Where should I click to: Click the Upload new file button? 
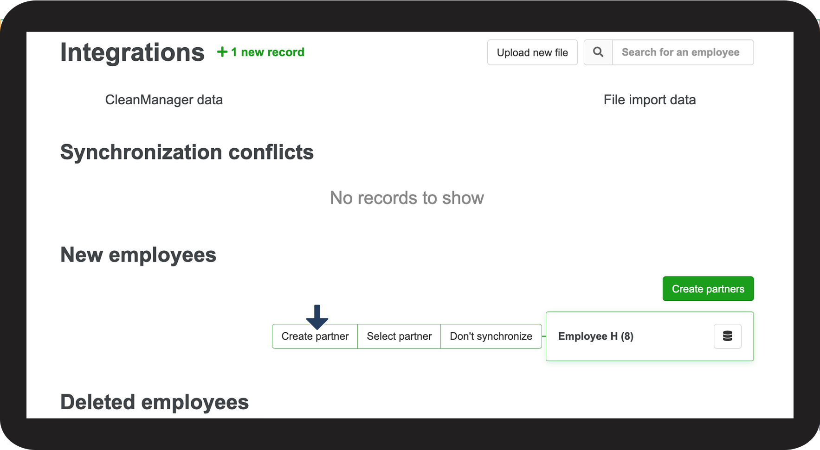coord(532,52)
